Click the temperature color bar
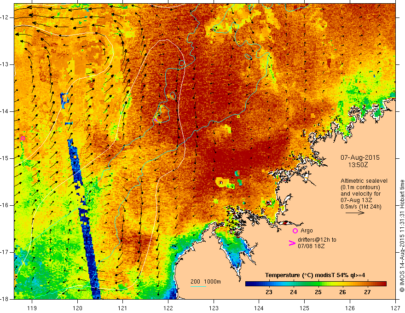405x313 pixels. (x=316, y=284)
